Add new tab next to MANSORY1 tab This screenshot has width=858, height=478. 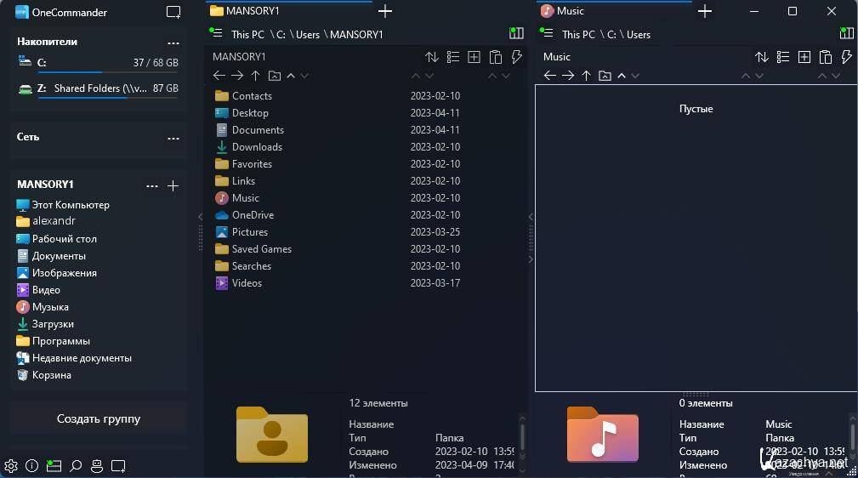(385, 11)
